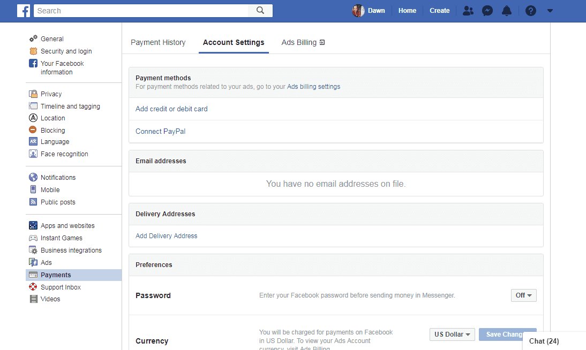586x350 pixels.
Task: Open the Ads Billing tab
Action: 303,42
